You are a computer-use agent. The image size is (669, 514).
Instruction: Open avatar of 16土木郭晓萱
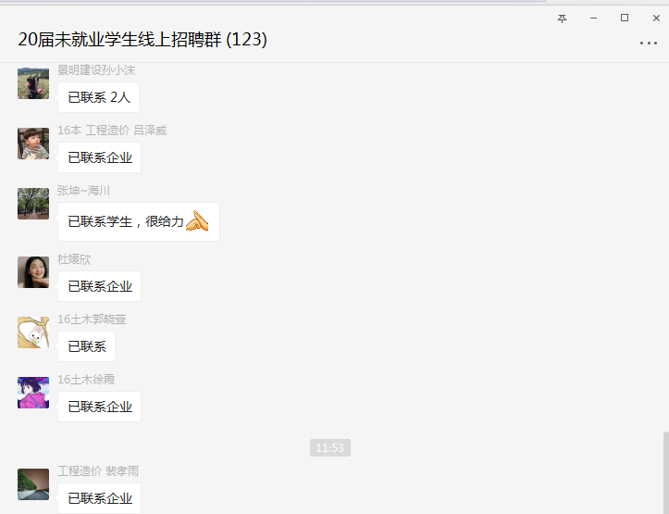pos(33,332)
